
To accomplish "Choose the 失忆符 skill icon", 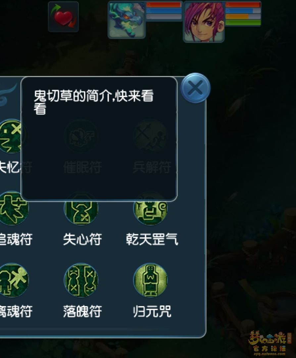I will pyautogui.click(x=10, y=136).
